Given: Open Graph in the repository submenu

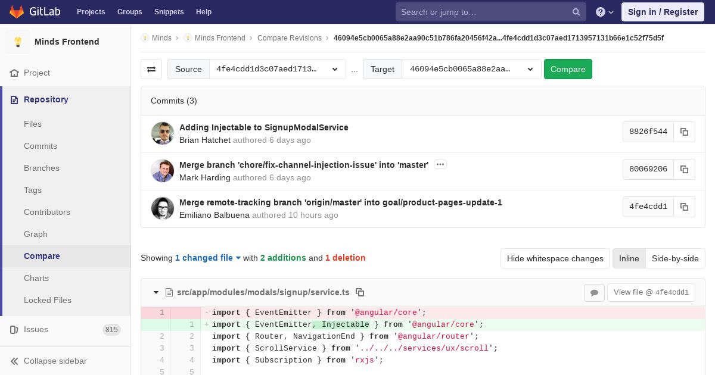Looking at the screenshot, I should [x=36, y=234].
